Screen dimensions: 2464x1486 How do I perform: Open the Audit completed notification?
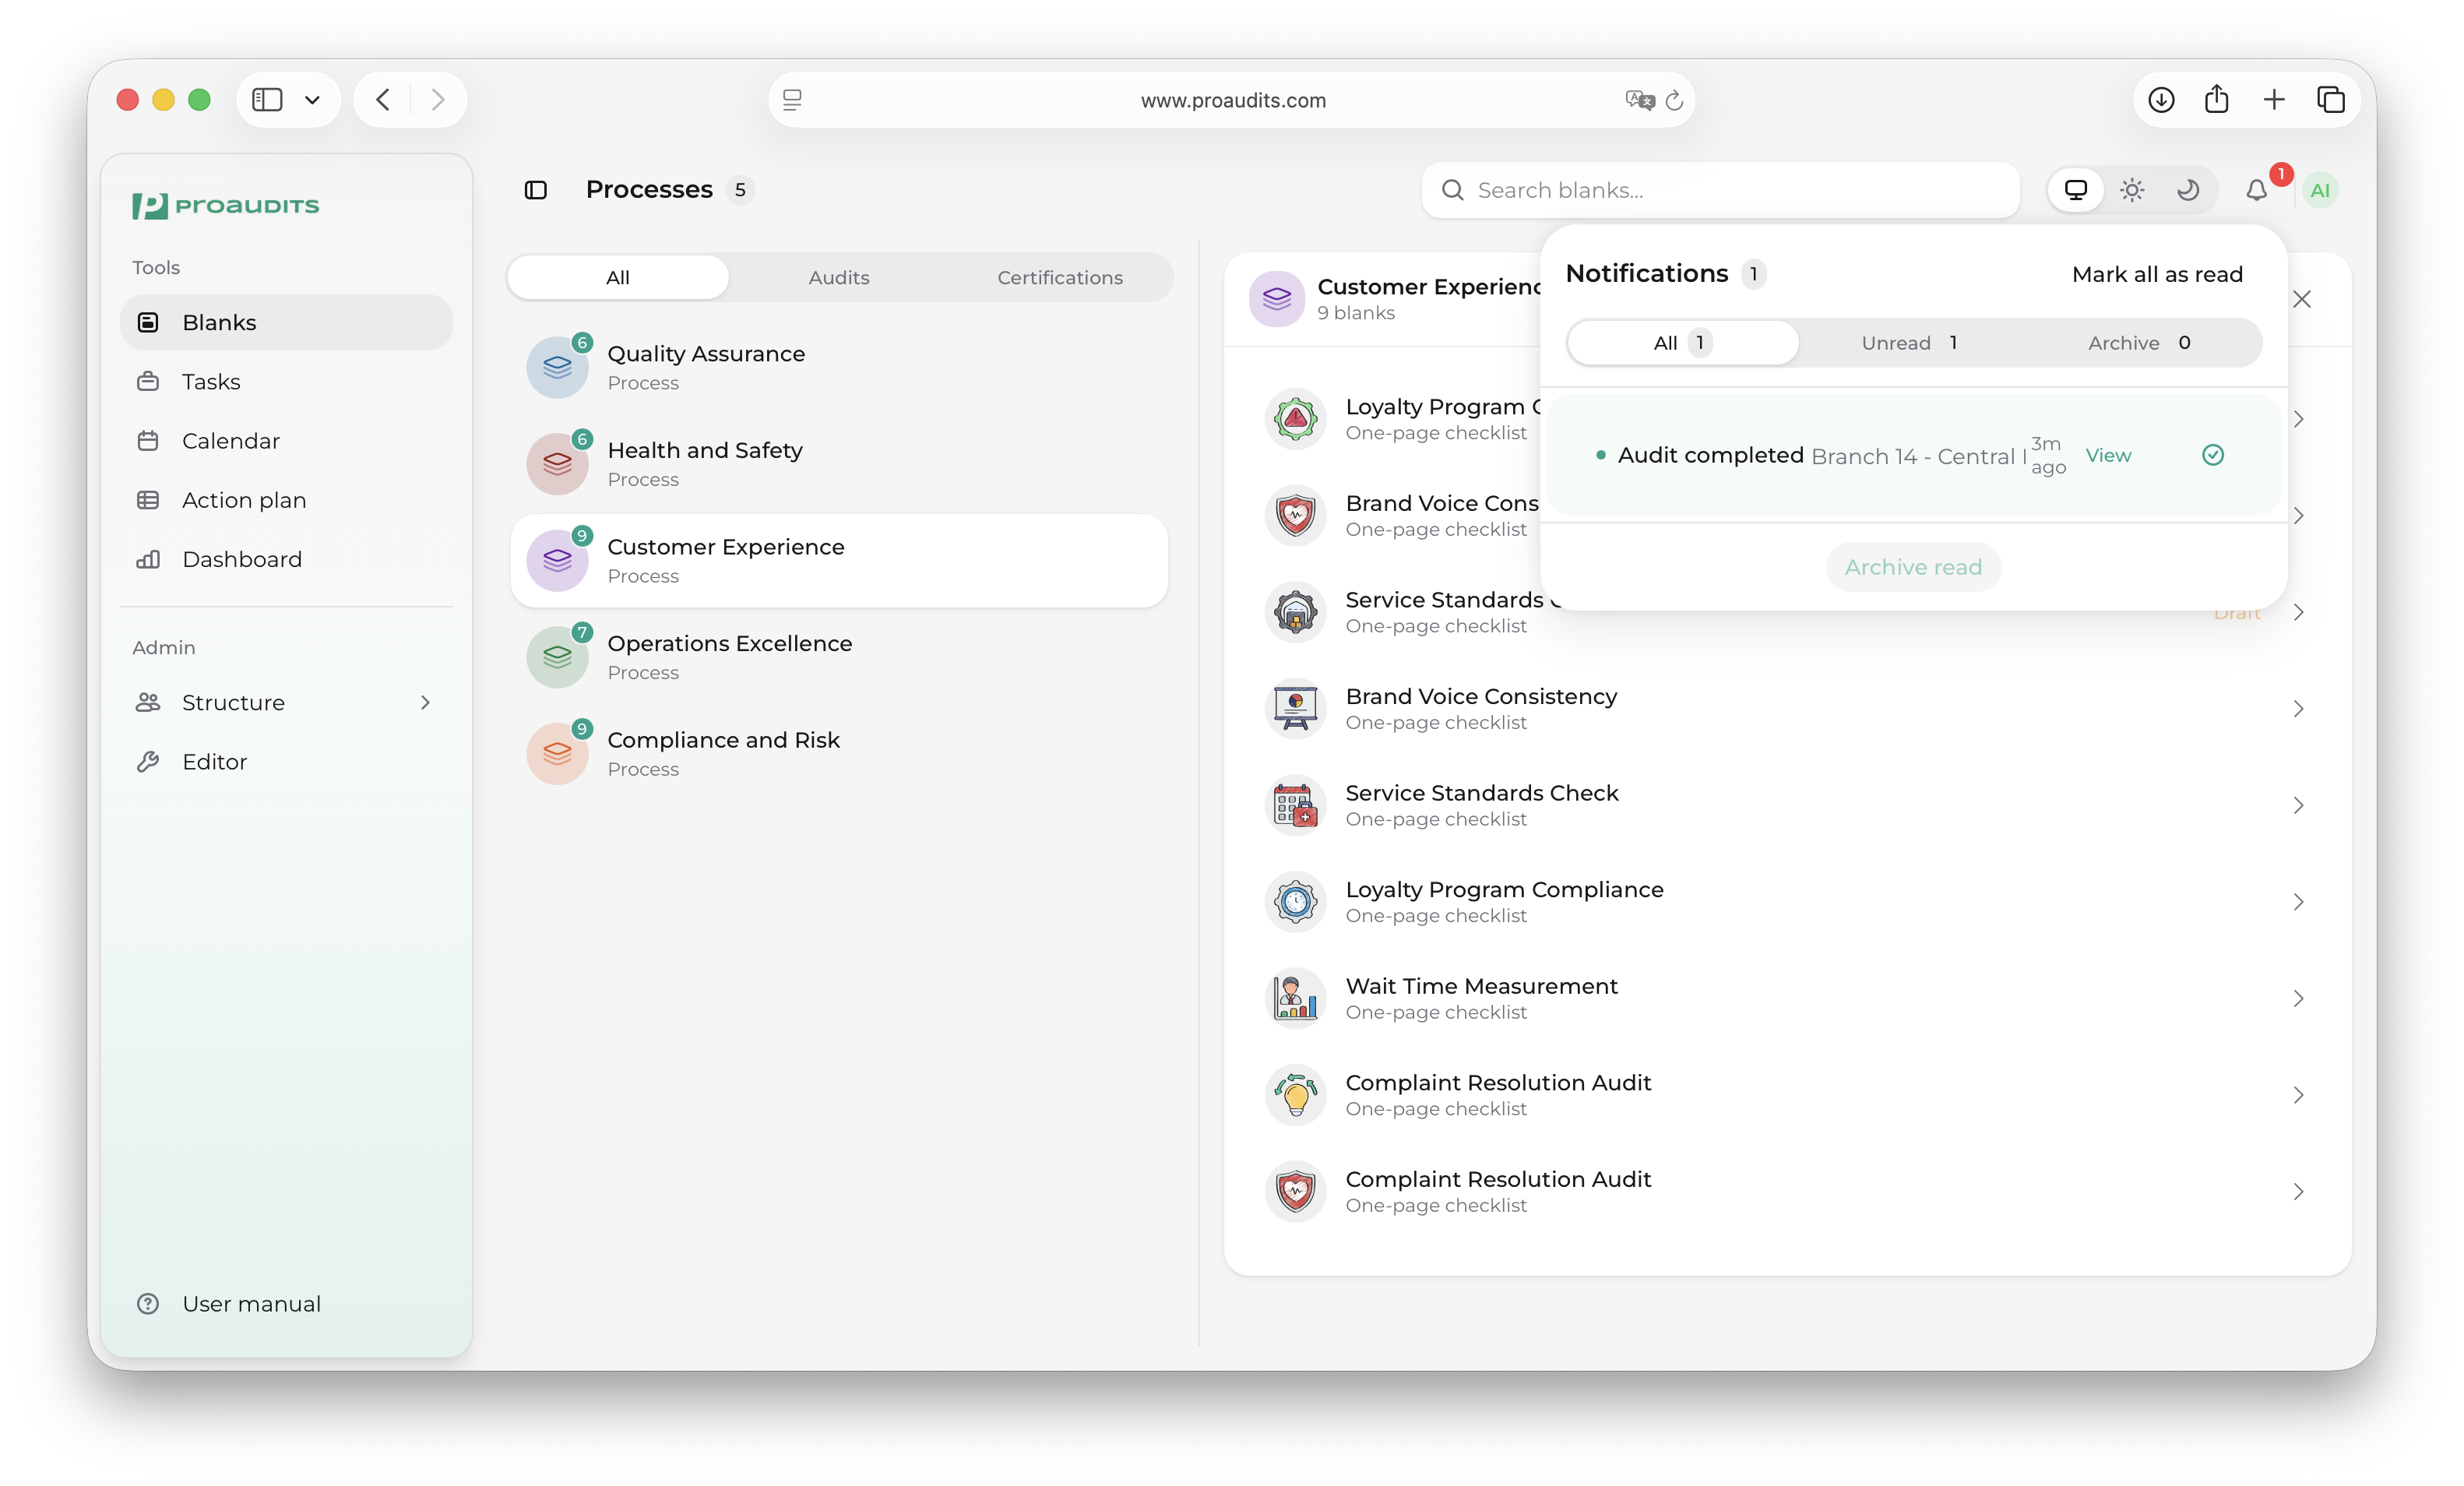point(1913,455)
